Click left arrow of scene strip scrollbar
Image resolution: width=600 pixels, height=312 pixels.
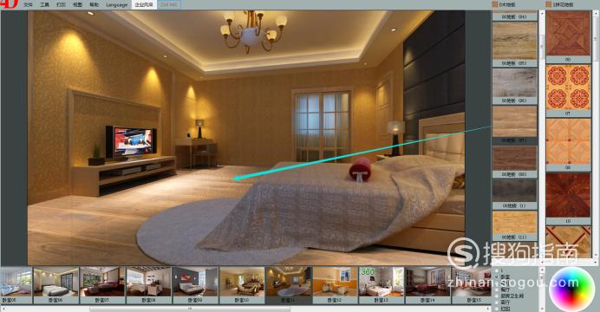(x=3, y=309)
